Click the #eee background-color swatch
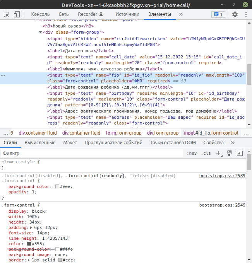Viewport: 252px width, 263px height. click(57, 186)
